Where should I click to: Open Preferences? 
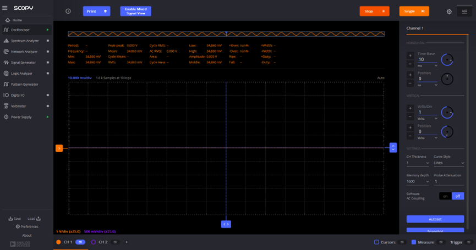(27, 226)
